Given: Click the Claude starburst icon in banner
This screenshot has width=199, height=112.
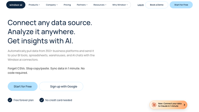Looking at the screenshot, I should (x=154, y=105).
